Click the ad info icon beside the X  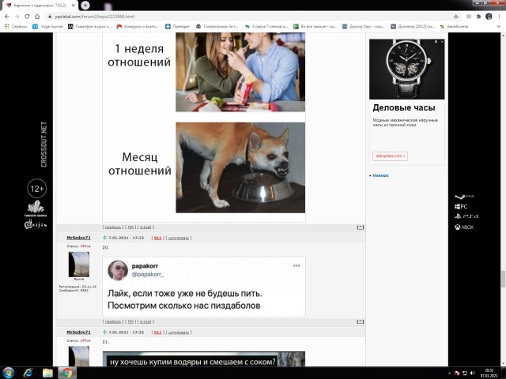436,42
